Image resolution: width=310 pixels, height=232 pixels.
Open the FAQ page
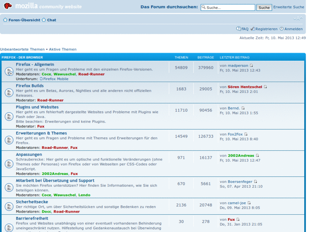(x=245, y=29)
